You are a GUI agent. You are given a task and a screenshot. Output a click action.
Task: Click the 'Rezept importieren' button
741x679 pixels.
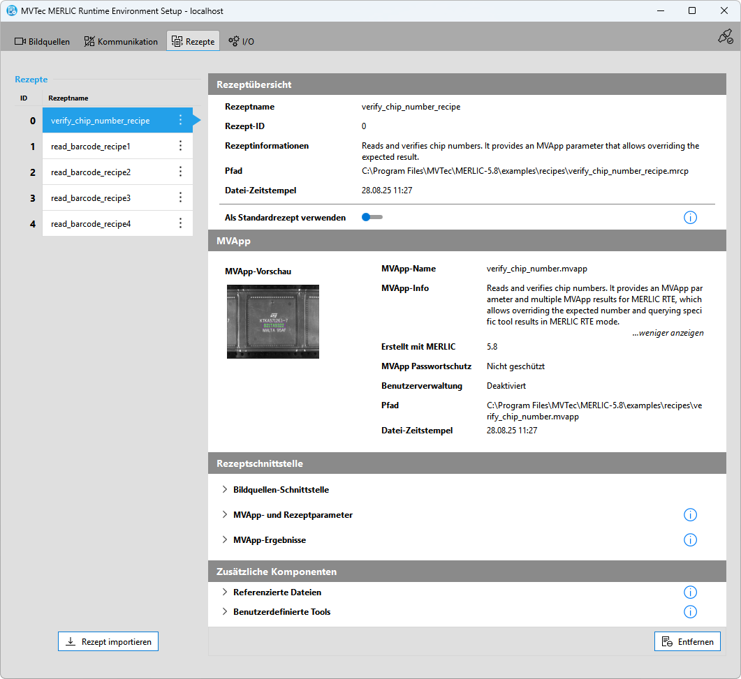tap(108, 641)
